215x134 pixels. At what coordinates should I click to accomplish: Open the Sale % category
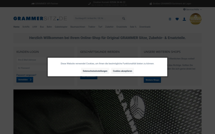tap(133, 27)
